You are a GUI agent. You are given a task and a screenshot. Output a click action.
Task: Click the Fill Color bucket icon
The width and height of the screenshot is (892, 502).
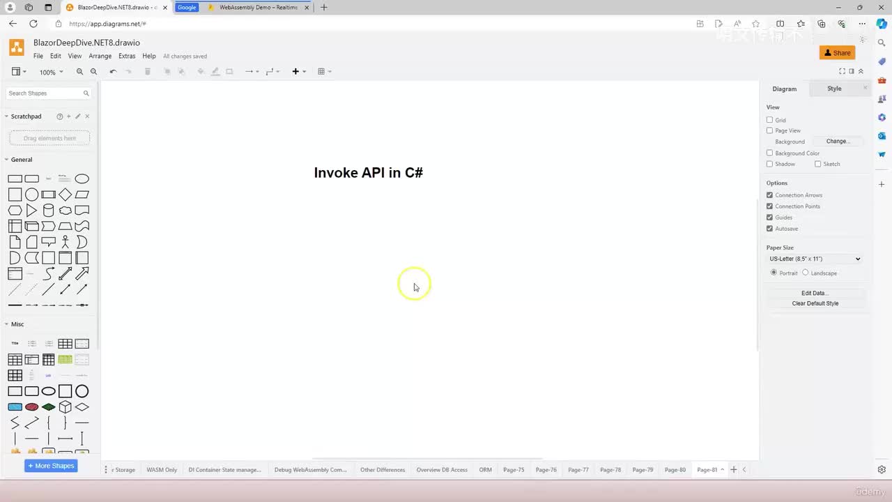pos(201,71)
